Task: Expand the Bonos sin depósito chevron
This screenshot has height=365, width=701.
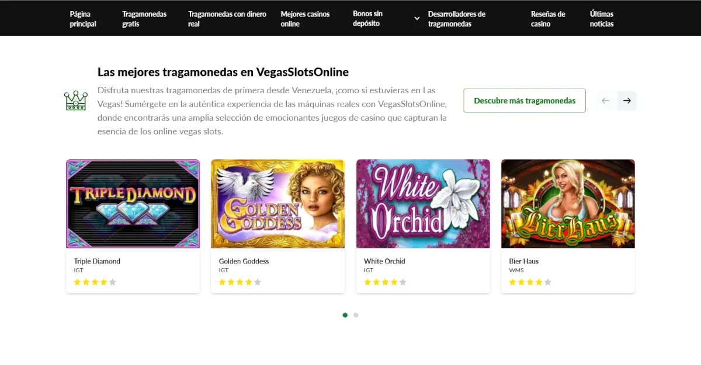Action: [x=417, y=19]
